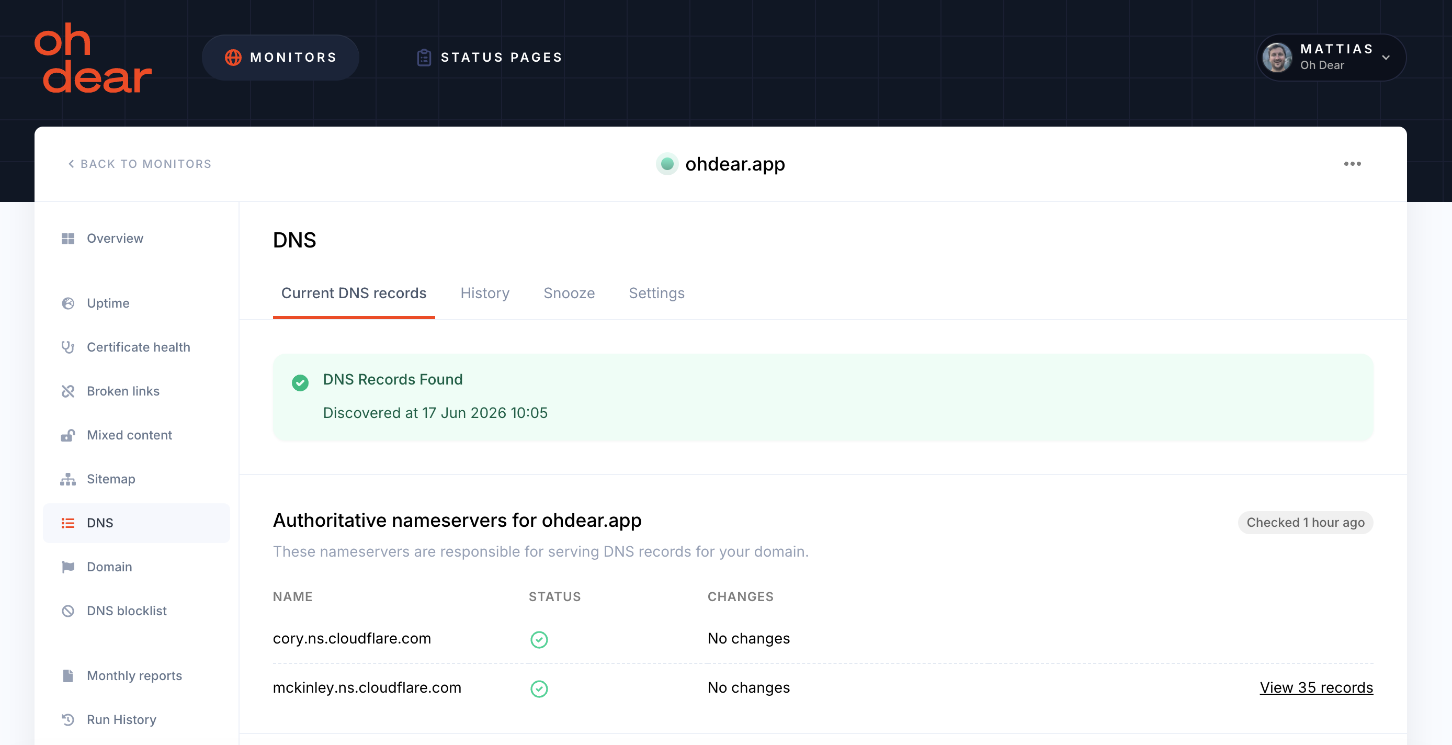Click the mckinley.ns.cloudflare.com nameserver name
The width and height of the screenshot is (1452, 745).
click(x=367, y=688)
